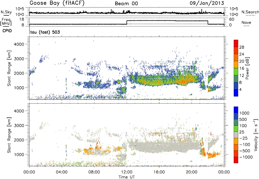
Task: Click the '1000' tick on the Velocity colorbar
Action: click(244, 113)
